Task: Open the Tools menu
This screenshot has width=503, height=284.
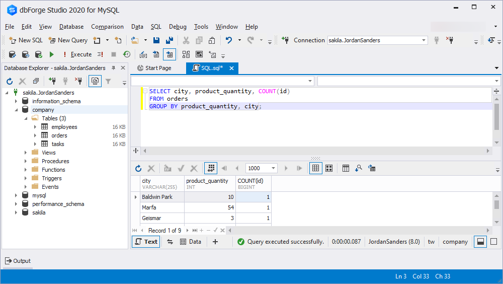Action: (x=201, y=27)
